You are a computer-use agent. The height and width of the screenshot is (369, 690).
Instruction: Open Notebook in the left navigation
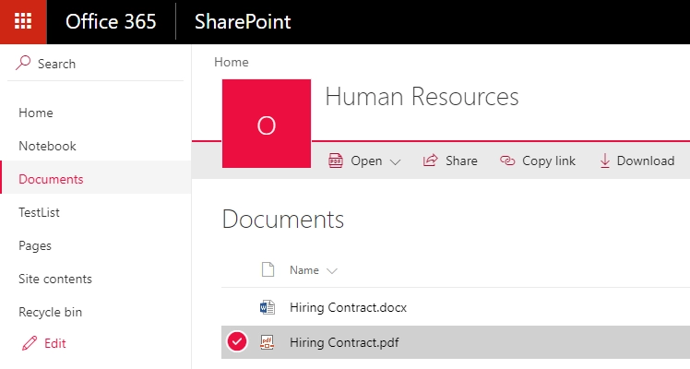point(47,146)
